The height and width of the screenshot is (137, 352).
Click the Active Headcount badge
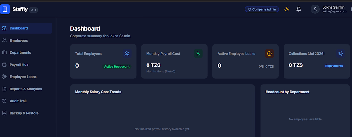click(x=117, y=66)
